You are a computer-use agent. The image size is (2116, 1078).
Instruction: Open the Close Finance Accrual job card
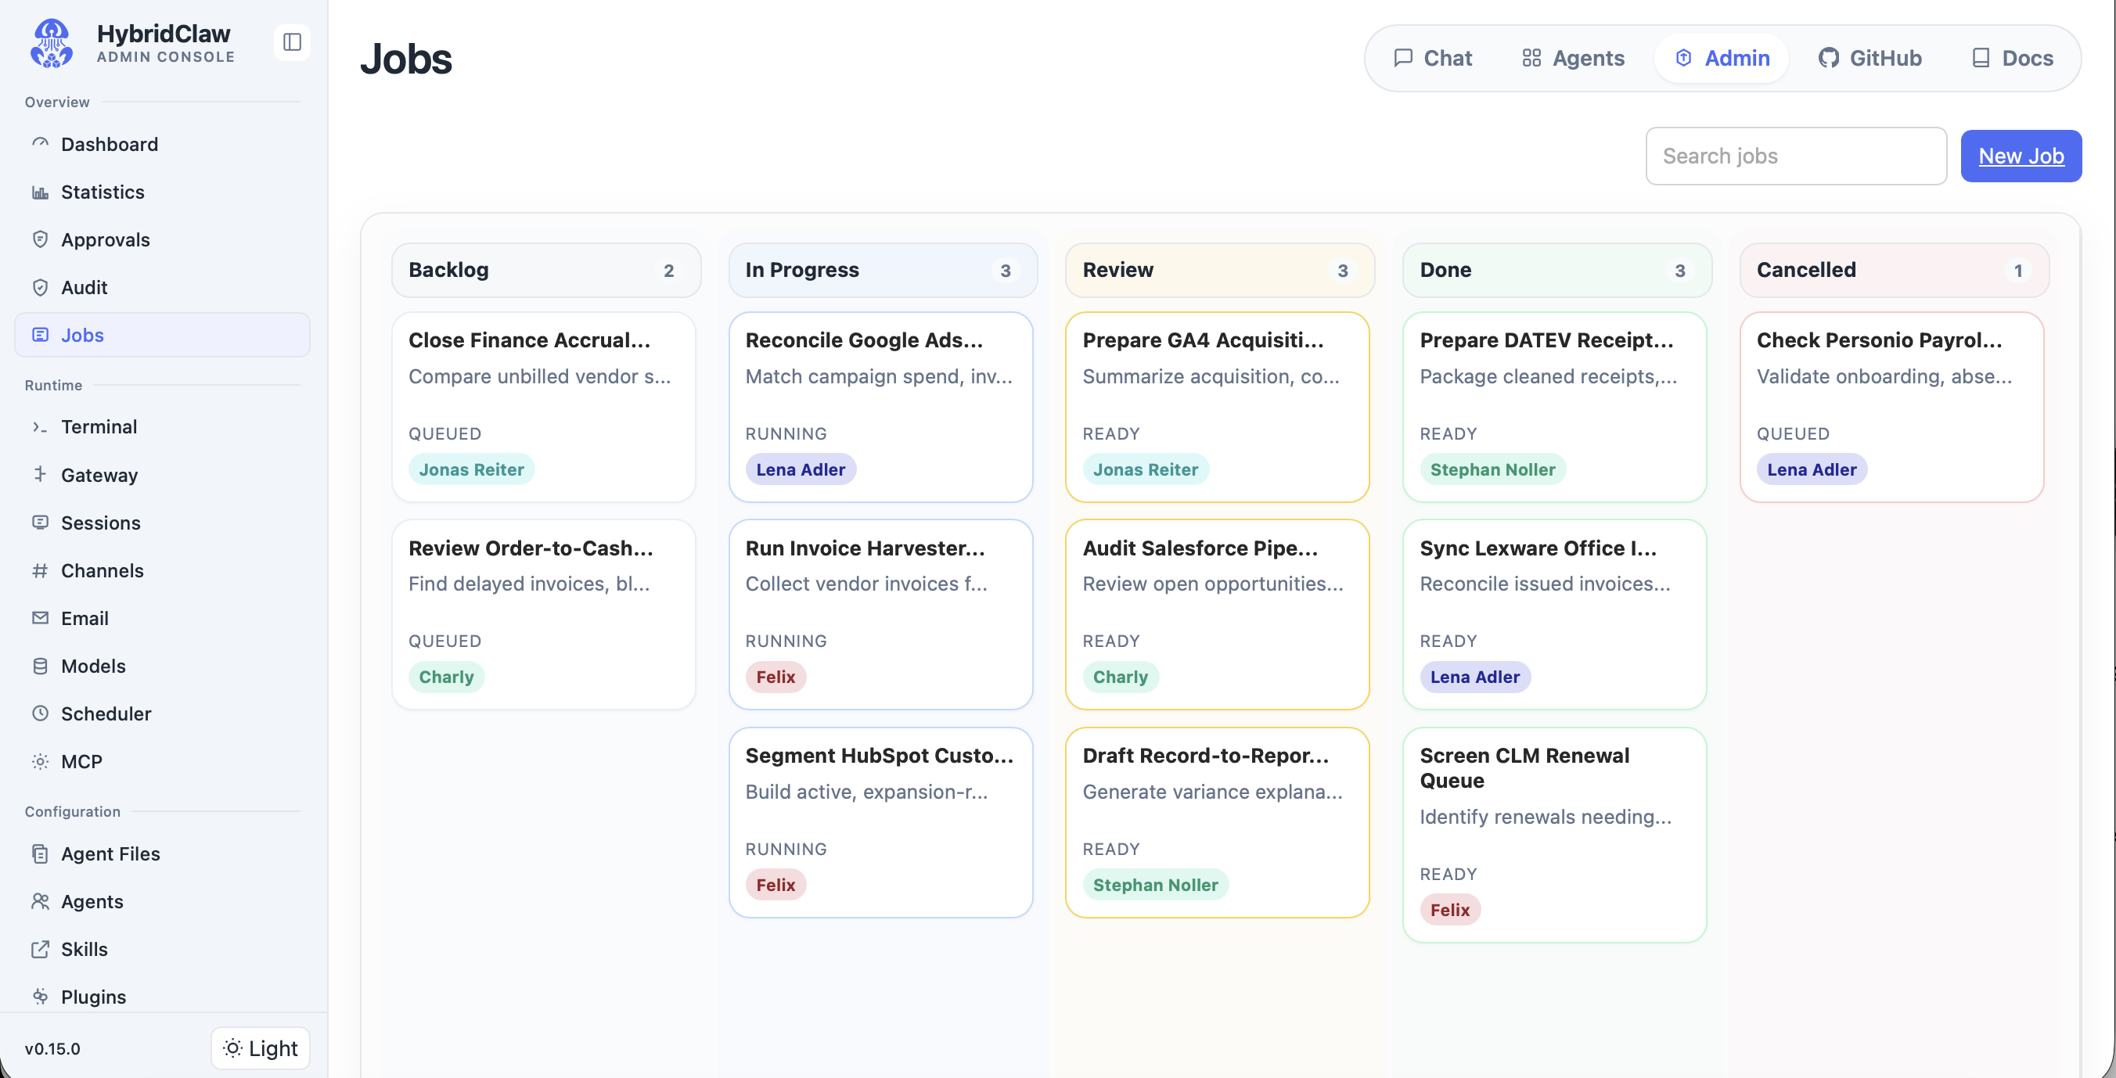point(544,407)
